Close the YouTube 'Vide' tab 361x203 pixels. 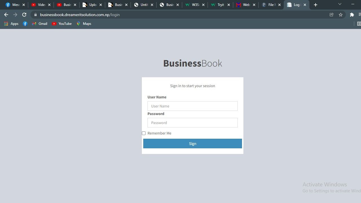tap(49, 5)
